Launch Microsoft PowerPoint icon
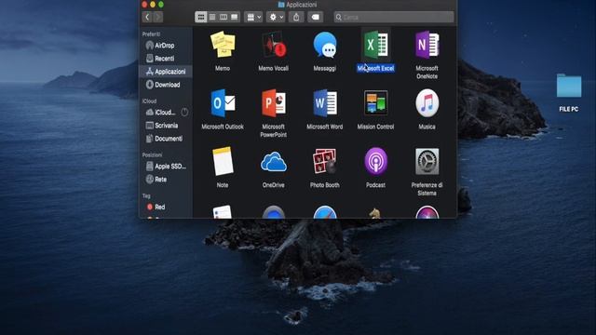The image size is (596, 335). point(274,103)
